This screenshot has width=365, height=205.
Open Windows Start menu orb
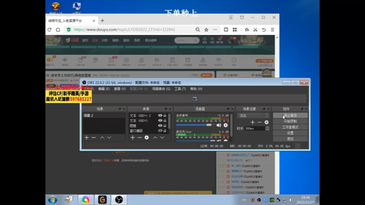coord(52,200)
